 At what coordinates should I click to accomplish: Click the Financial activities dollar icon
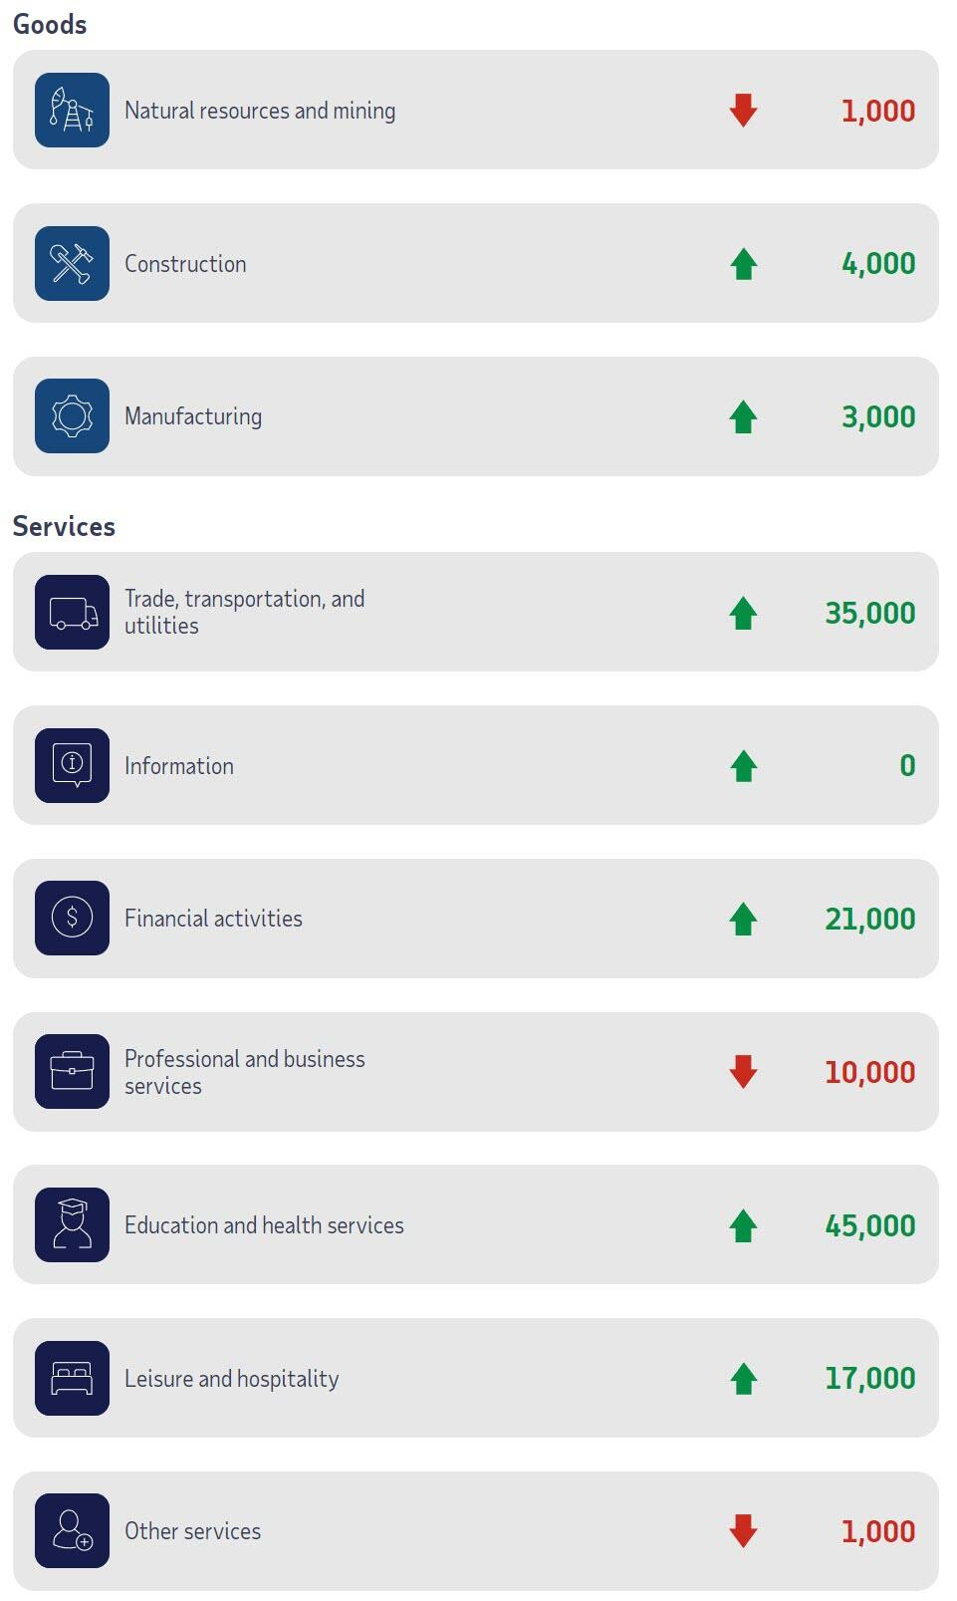click(72, 919)
